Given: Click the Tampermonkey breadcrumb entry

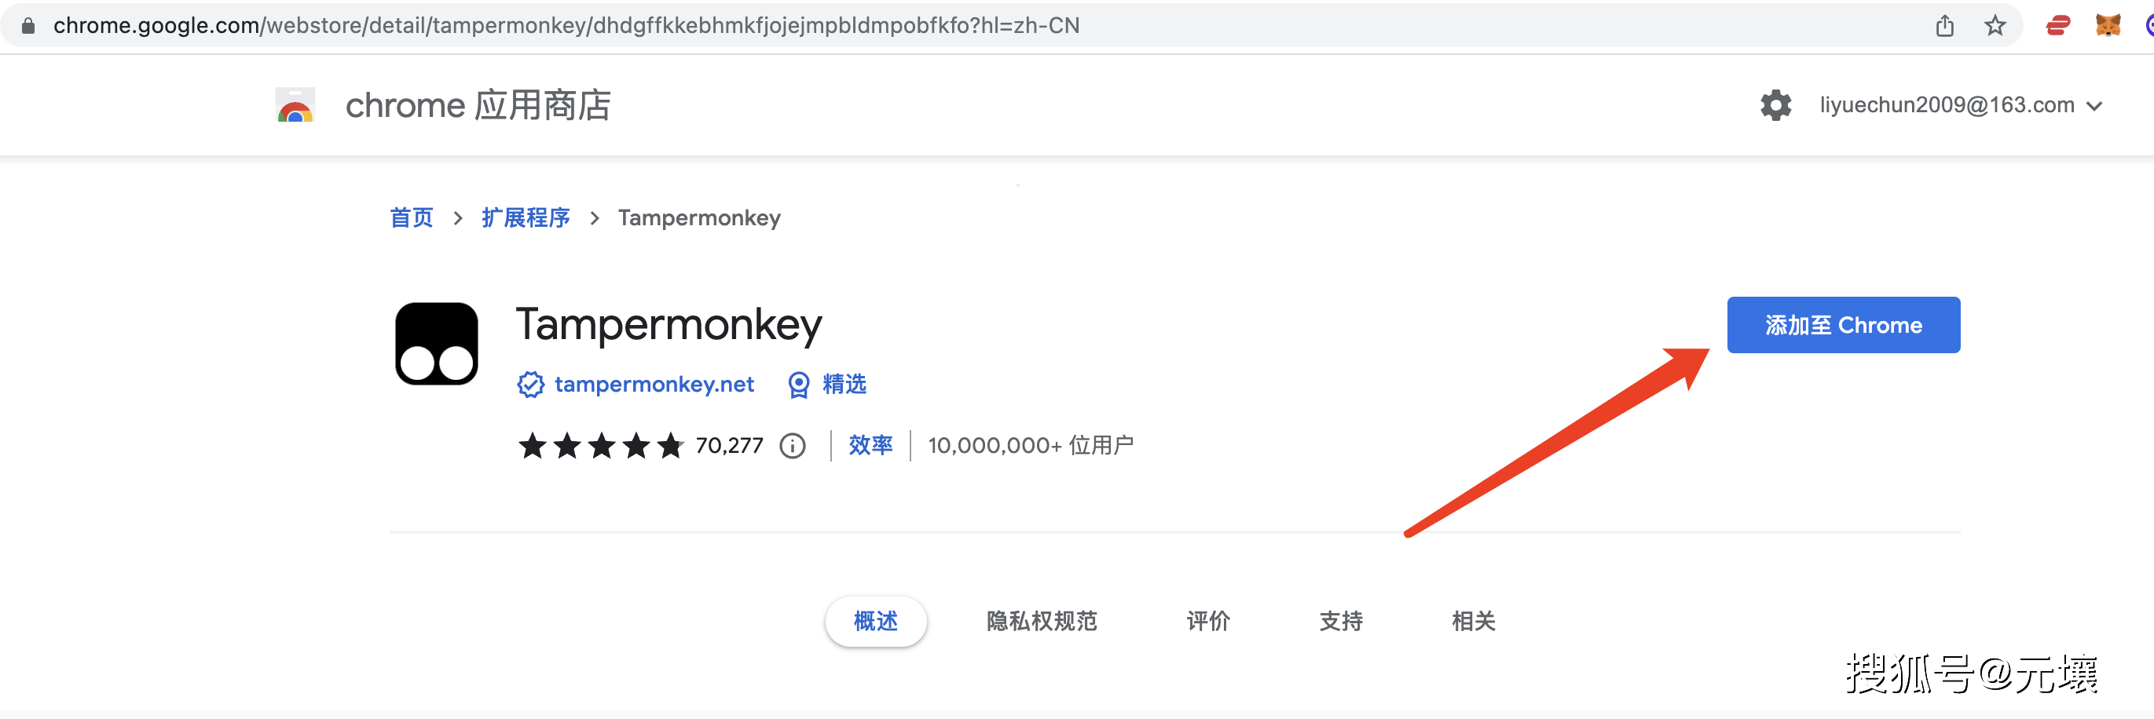Looking at the screenshot, I should 700,217.
